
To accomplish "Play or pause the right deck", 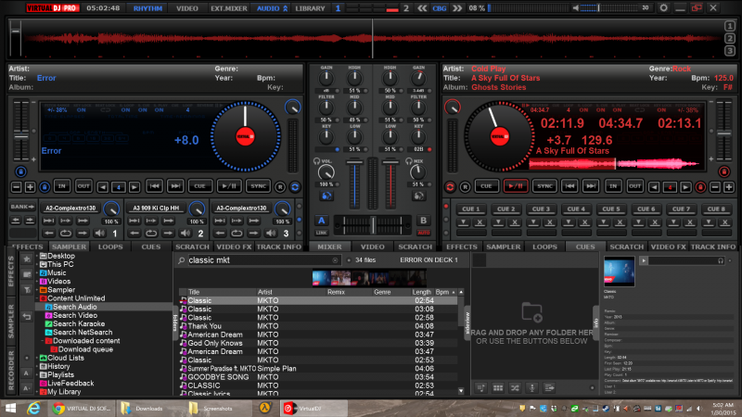I will (x=516, y=186).
